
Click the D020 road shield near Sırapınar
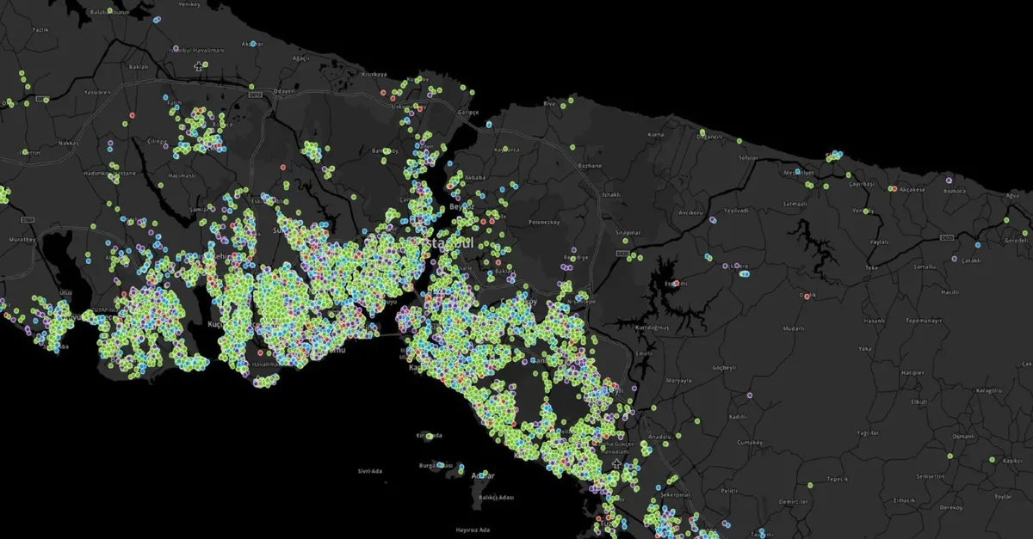point(622,255)
